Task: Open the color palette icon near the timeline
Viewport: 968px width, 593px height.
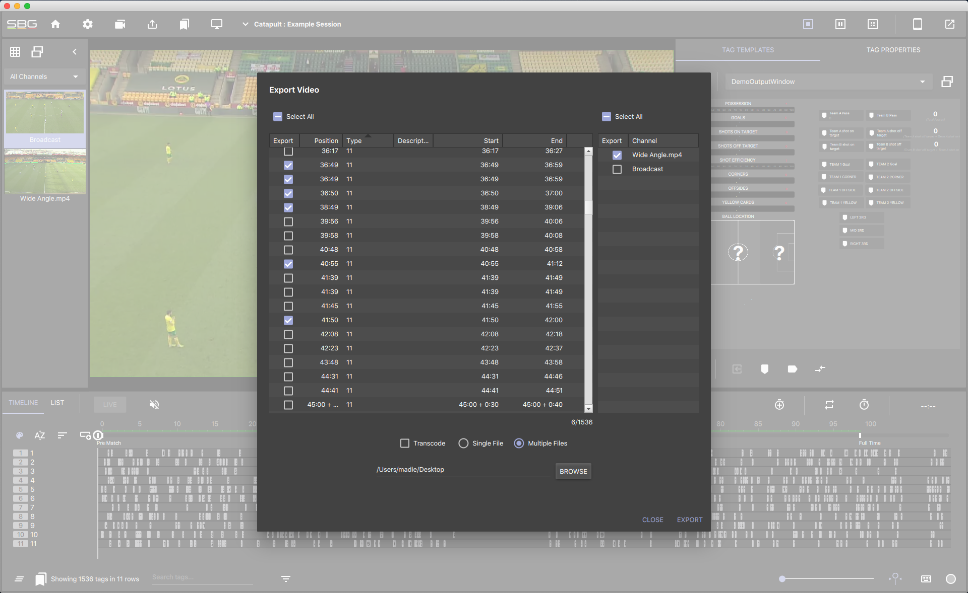Action: coord(20,435)
